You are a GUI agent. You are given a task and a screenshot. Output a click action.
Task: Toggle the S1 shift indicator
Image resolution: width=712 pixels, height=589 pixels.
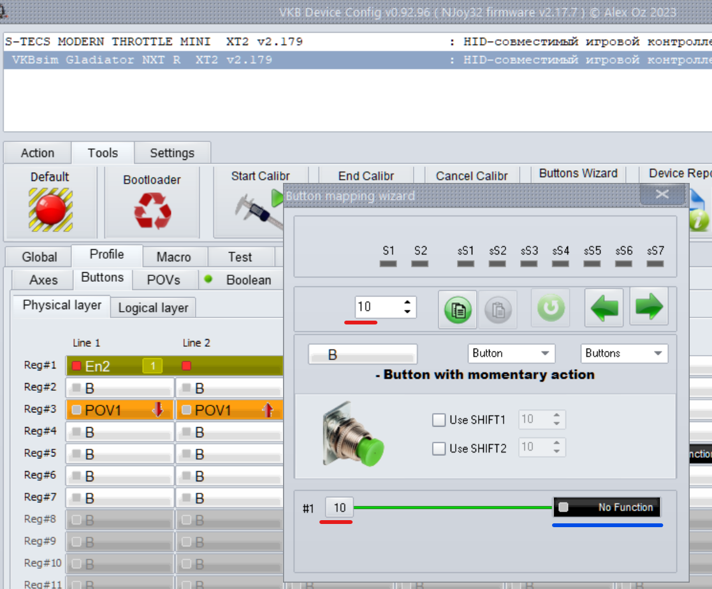388,263
